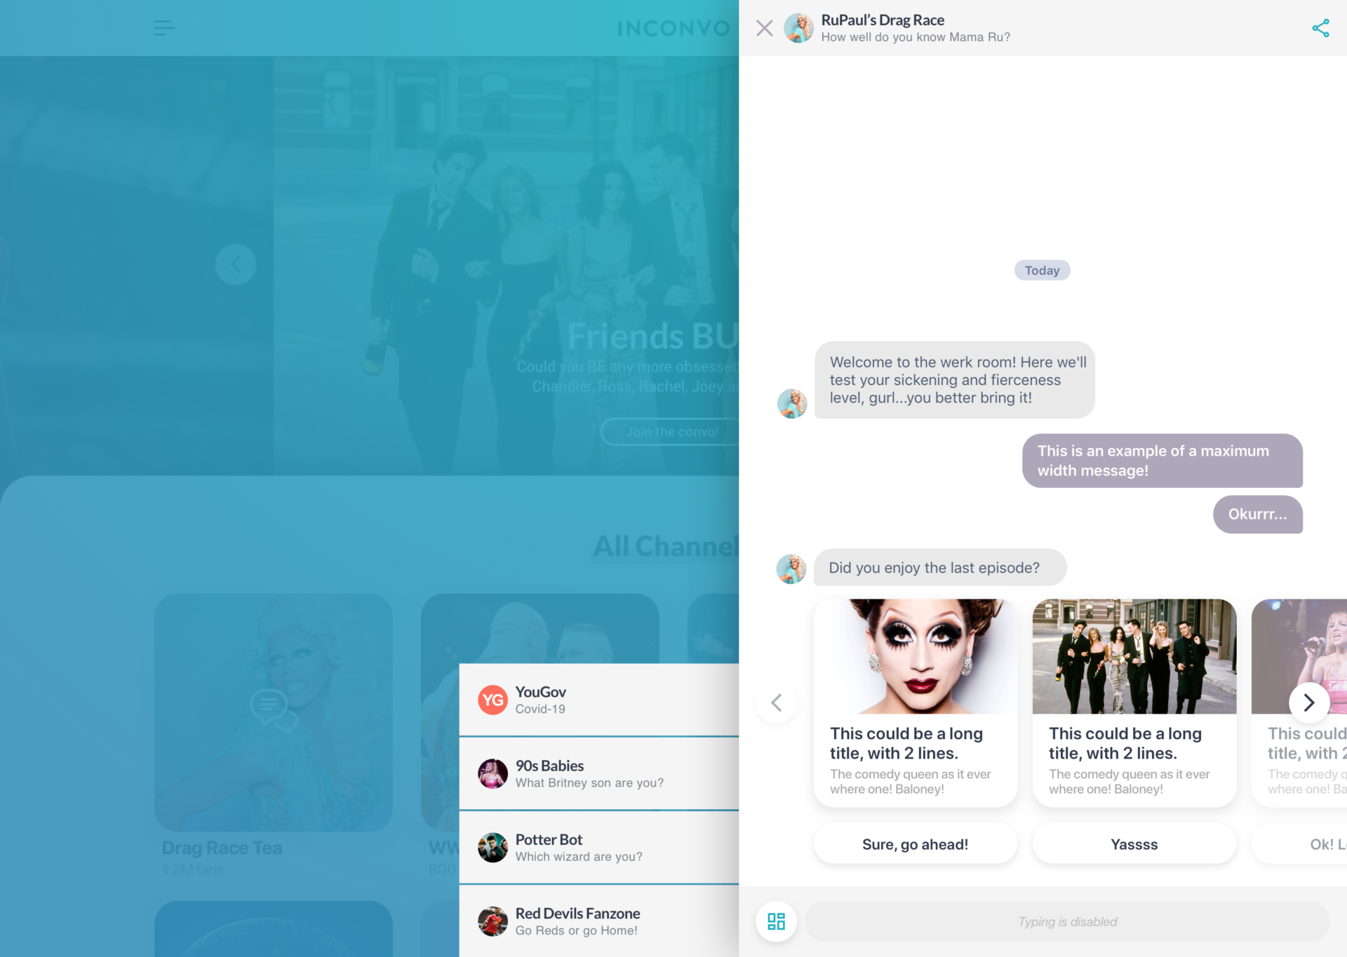Click the share icon in chat header
Image resolution: width=1347 pixels, height=957 pixels.
1321,28
